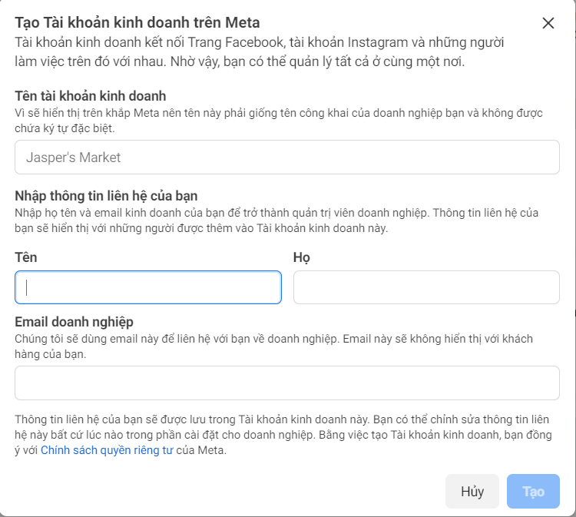Viewport: 576px width, 517px height.
Task: Click the Tên field label
Action: coord(26,257)
